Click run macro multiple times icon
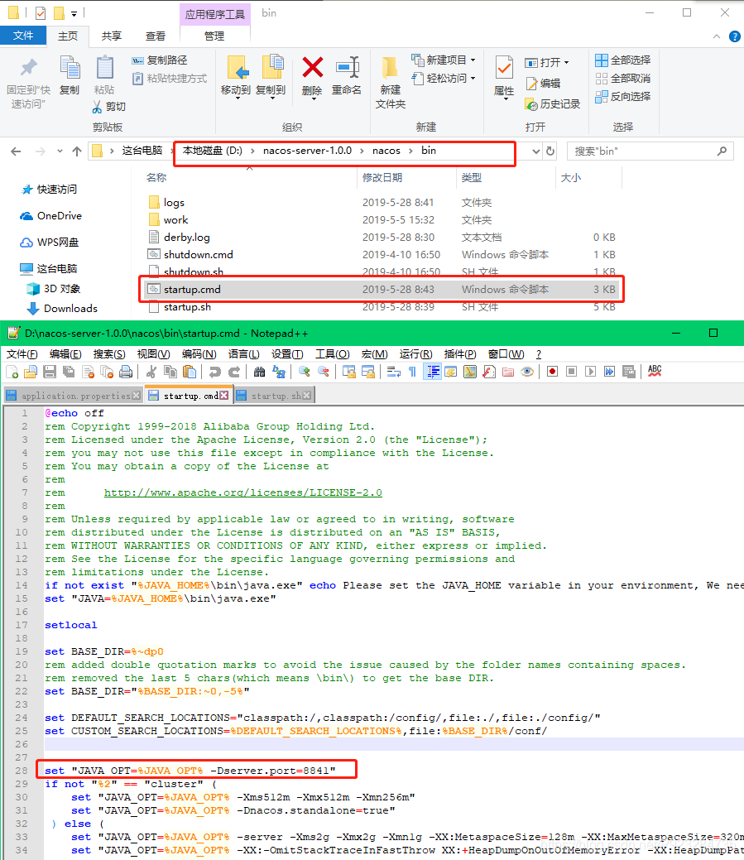Viewport: 744px width, 860px height. click(610, 372)
